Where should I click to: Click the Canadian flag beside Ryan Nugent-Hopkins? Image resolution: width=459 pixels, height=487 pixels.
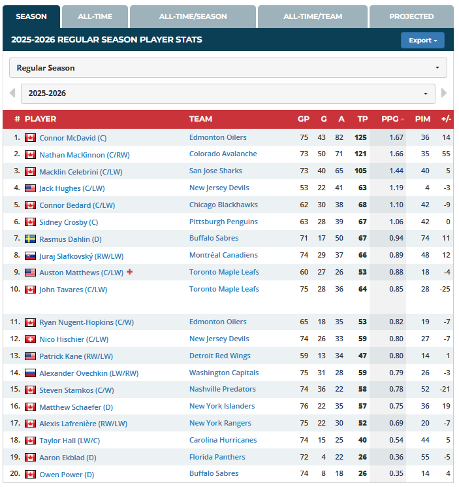[x=30, y=322]
